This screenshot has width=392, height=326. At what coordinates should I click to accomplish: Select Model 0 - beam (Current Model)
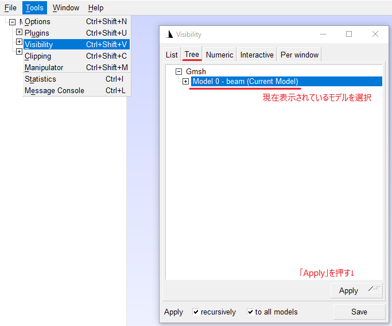click(286, 82)
